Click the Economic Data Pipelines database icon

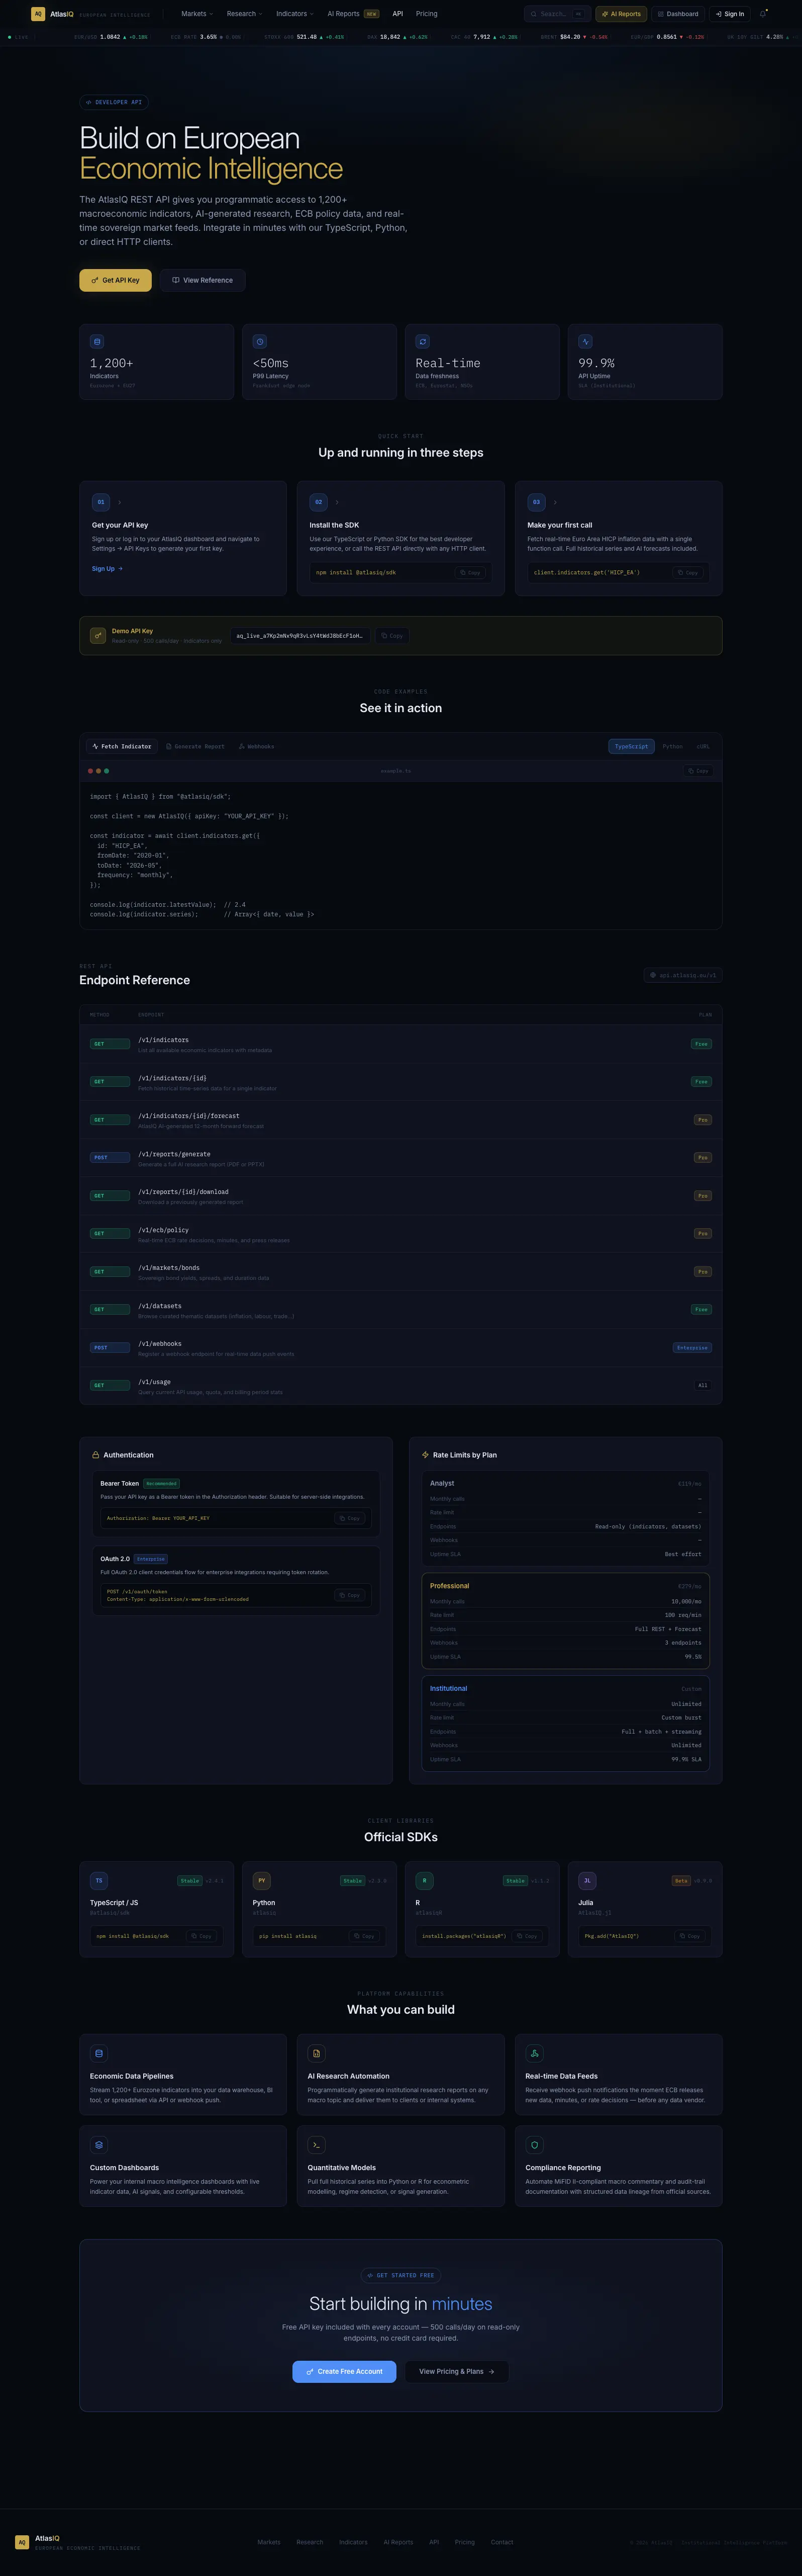coord(99,2053)
